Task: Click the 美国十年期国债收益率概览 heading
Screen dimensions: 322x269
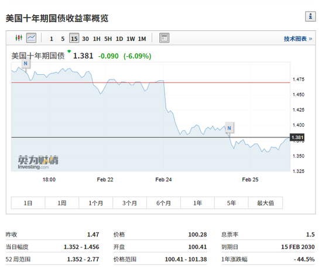Action: click(x=57, y=18)
